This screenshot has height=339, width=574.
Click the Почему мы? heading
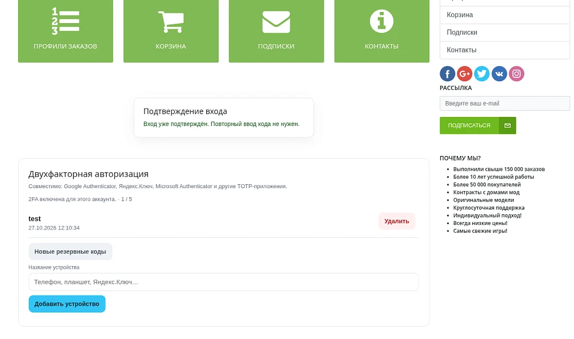tap(460, 158)
